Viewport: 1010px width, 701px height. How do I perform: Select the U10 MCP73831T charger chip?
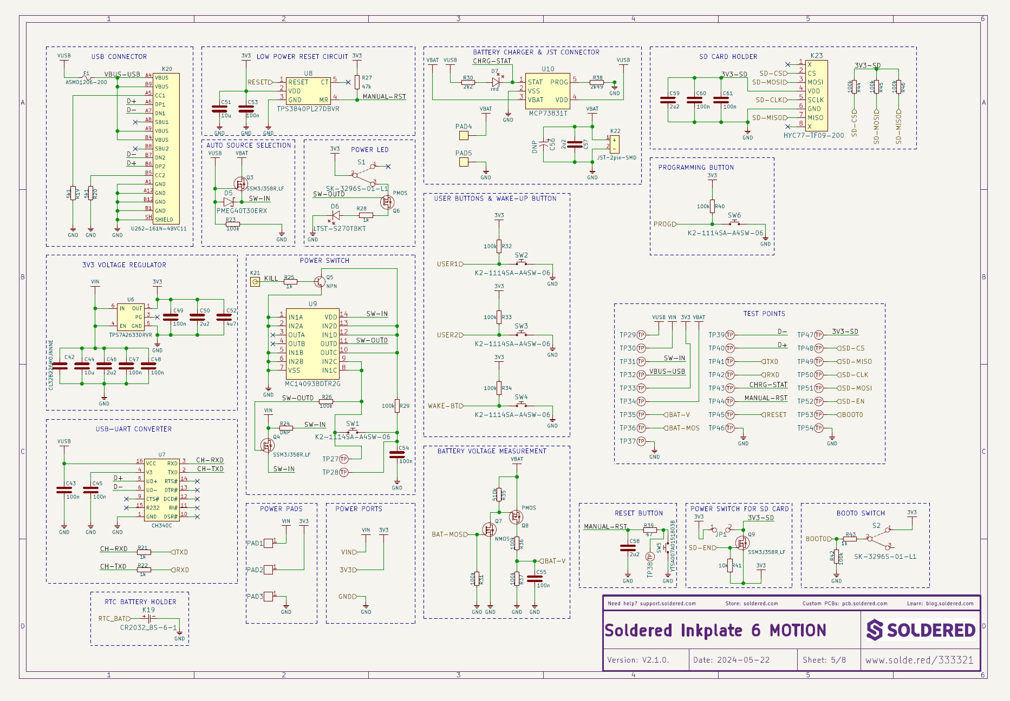pos(548,91)
